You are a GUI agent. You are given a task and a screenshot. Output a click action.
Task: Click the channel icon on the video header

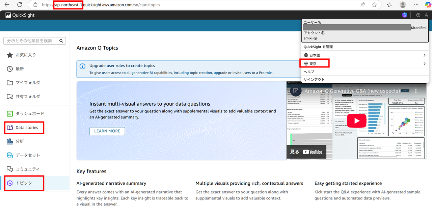296,91
